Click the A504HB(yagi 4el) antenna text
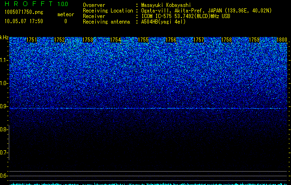Screen dimensions: 291x185 click(163, 22)
